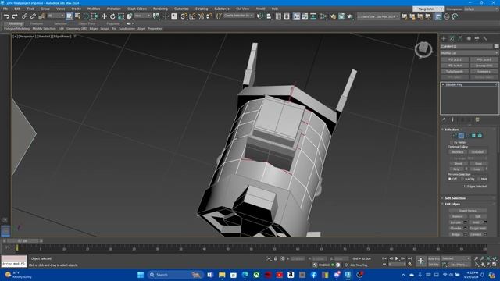Open the Hierarchy panel tab
500x281 pixels.
(460, 38)
